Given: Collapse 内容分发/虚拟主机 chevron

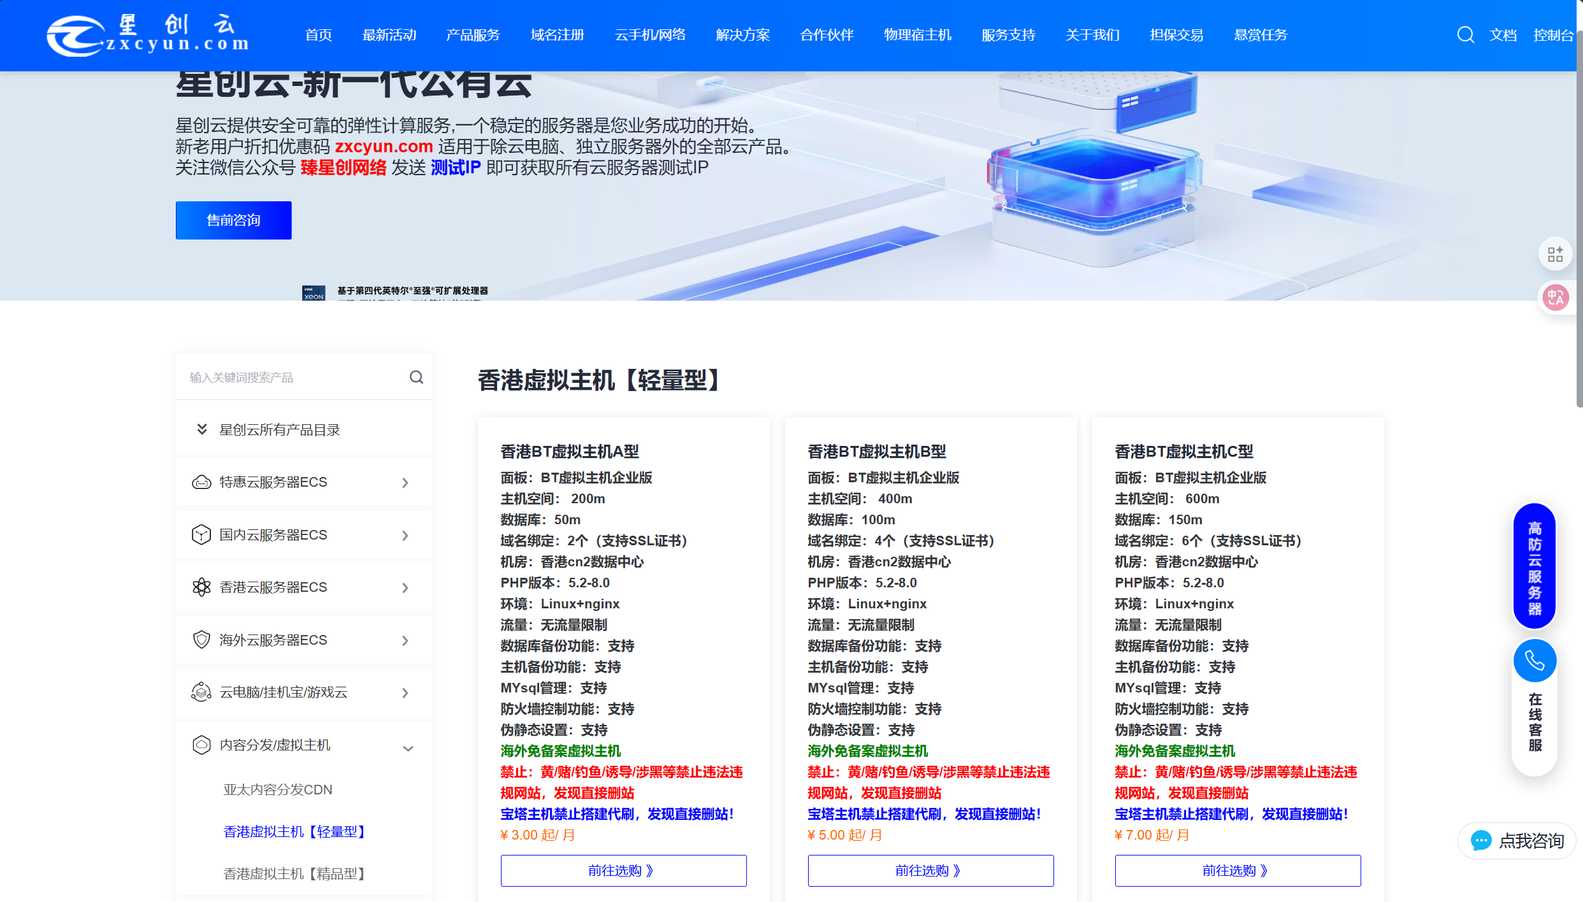Looking at the screenshot, I should click(408, 748).
